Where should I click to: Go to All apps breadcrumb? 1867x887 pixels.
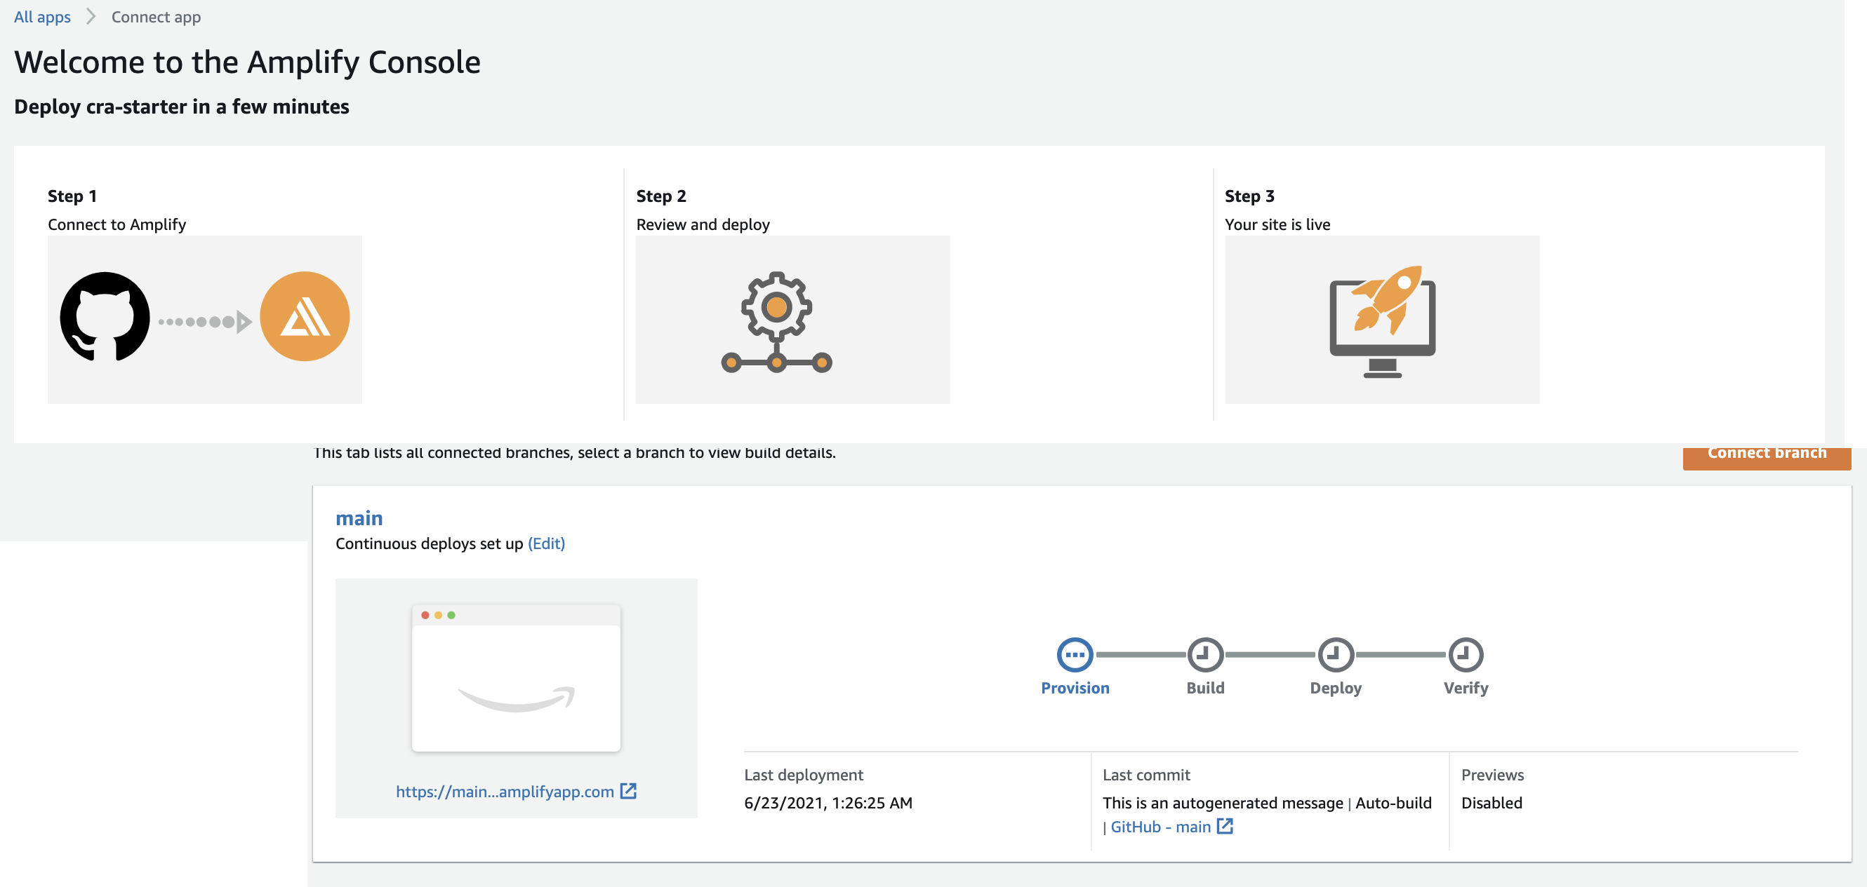[x=42, y=17]
